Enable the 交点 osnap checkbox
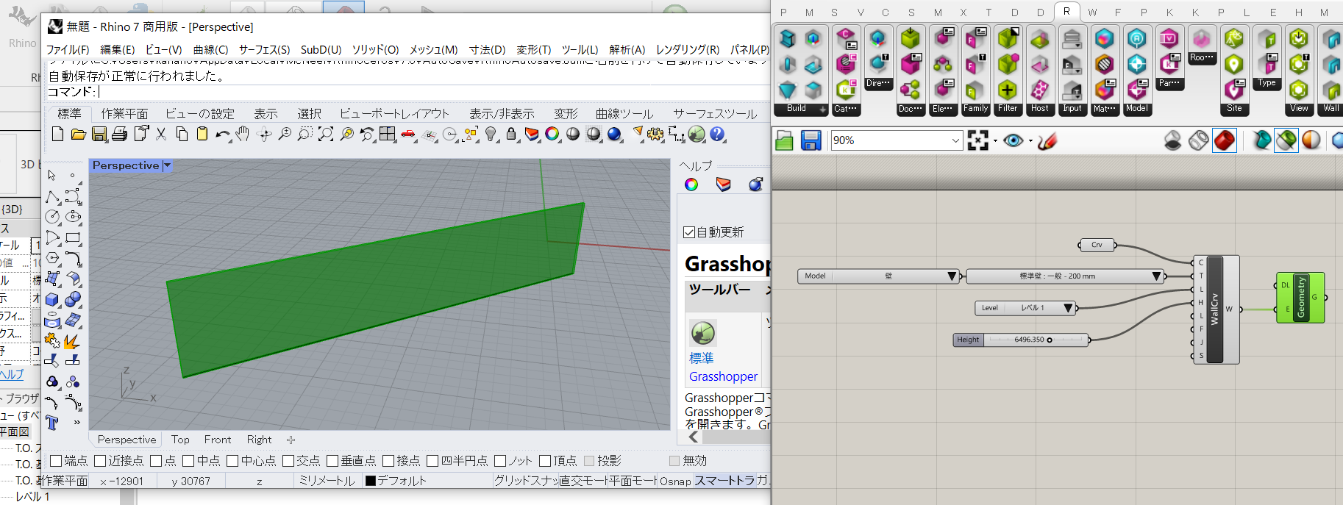The width and height of the screenshot is (1343, 505). pos(288,461)
